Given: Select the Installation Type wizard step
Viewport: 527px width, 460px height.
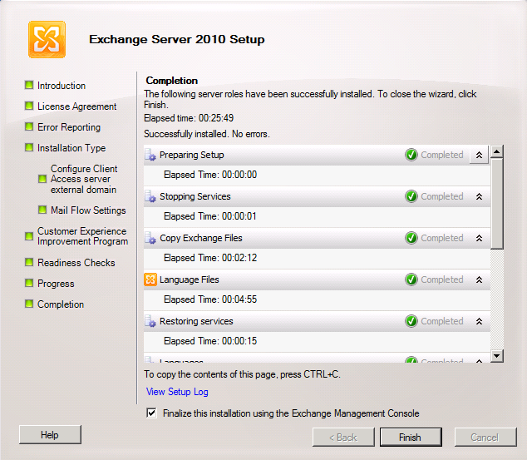Looking at the screenshot, I should coord(71,148).
